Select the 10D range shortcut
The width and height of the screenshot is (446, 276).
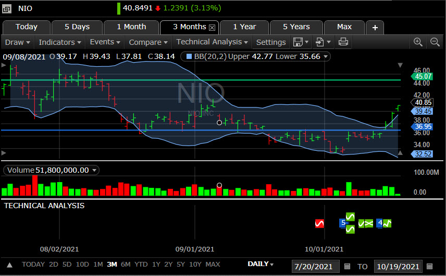(82, 265)
